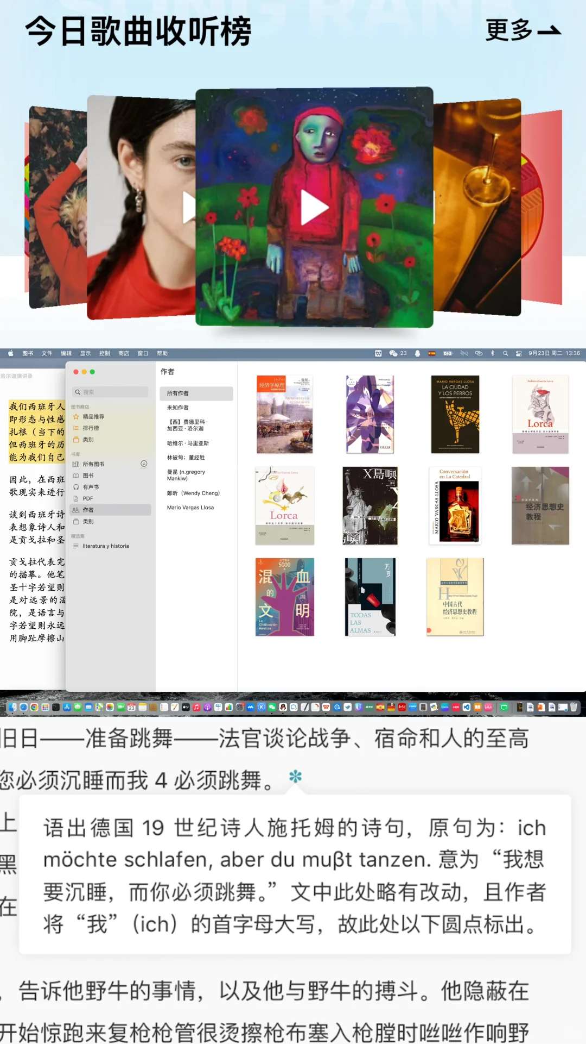Open 经济思想史教程 book cover
The width and height of the screenshot is (586, 1044).
(540, 505)
